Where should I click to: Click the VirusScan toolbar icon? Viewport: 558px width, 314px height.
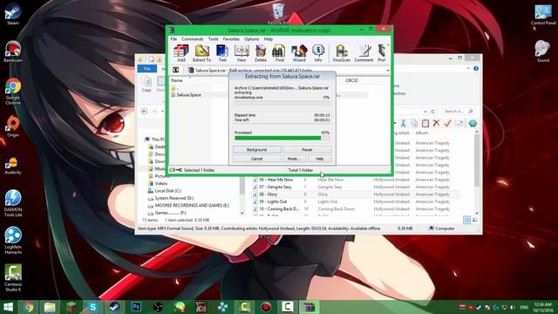pyautogui.click(x=341, y=53)
